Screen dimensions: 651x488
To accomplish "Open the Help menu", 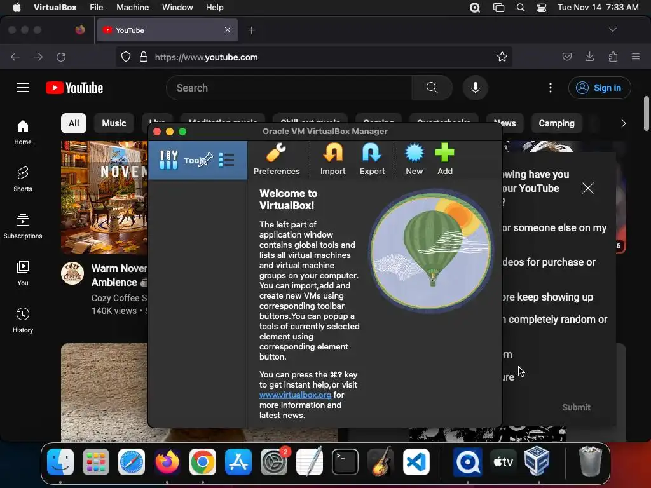I will pyautogui.click(x=215, y=8).
